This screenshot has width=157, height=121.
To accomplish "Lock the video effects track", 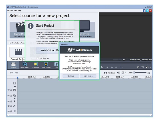I will pos(11,90).
